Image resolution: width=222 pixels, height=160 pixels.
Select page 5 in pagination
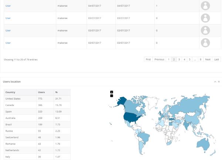[189, 59]
